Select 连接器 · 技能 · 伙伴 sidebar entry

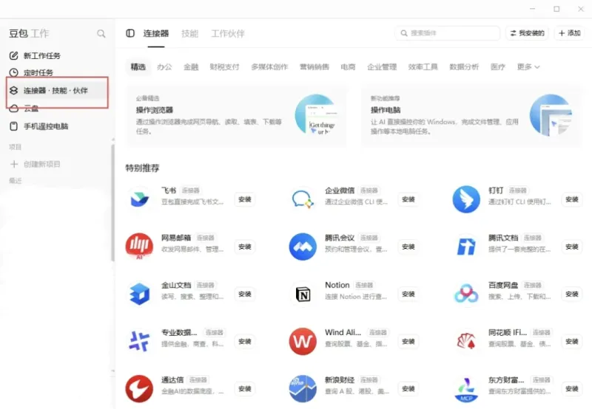[58, 90]
